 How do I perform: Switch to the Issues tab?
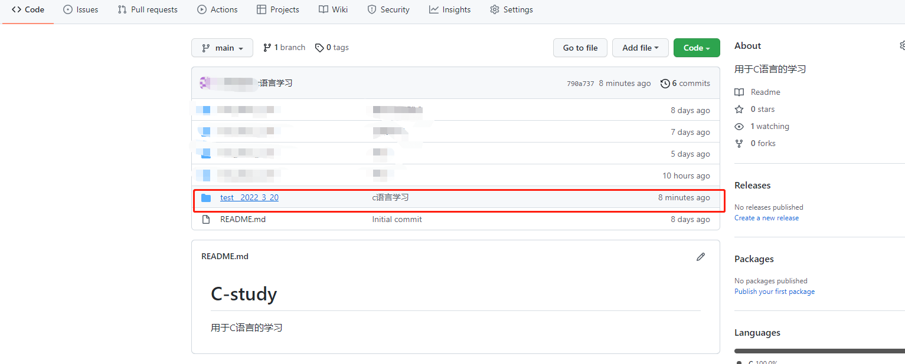80,9
